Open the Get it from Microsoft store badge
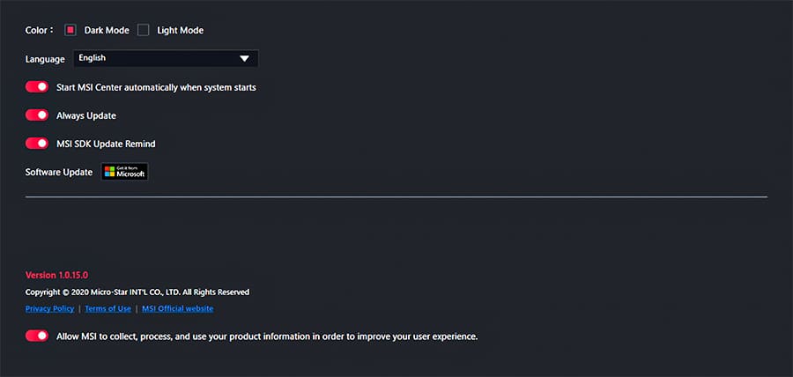 point(124,172)
